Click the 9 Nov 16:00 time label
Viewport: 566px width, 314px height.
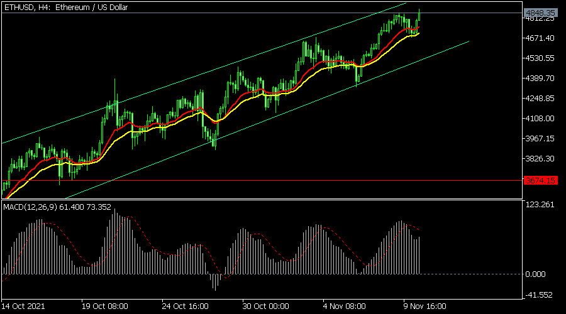425,306
